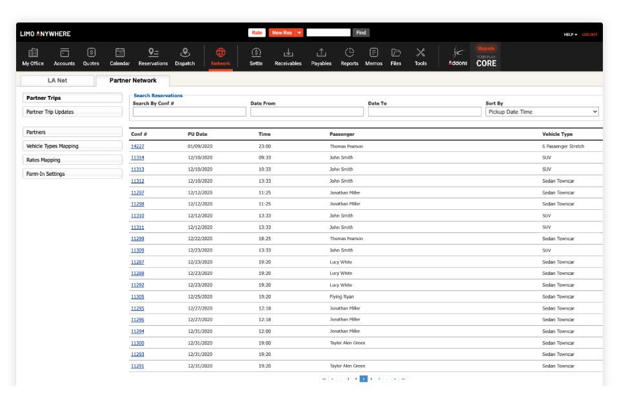Viewport: 619px width, 412px height.
Task: Switch to the LA Net tab
Action: point(57,80)
